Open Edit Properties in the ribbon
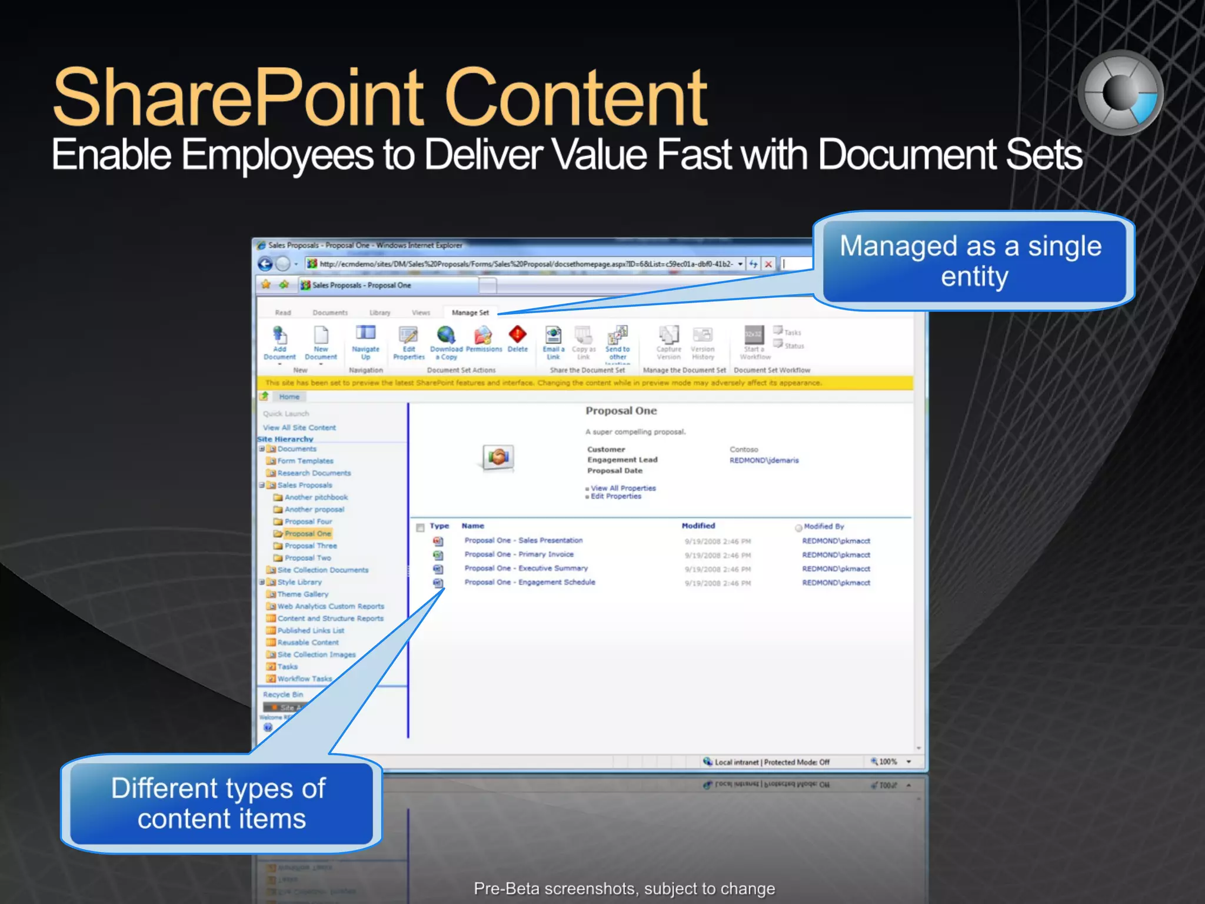This screenshot has height=904, width=1205. [x=408, y=336]
